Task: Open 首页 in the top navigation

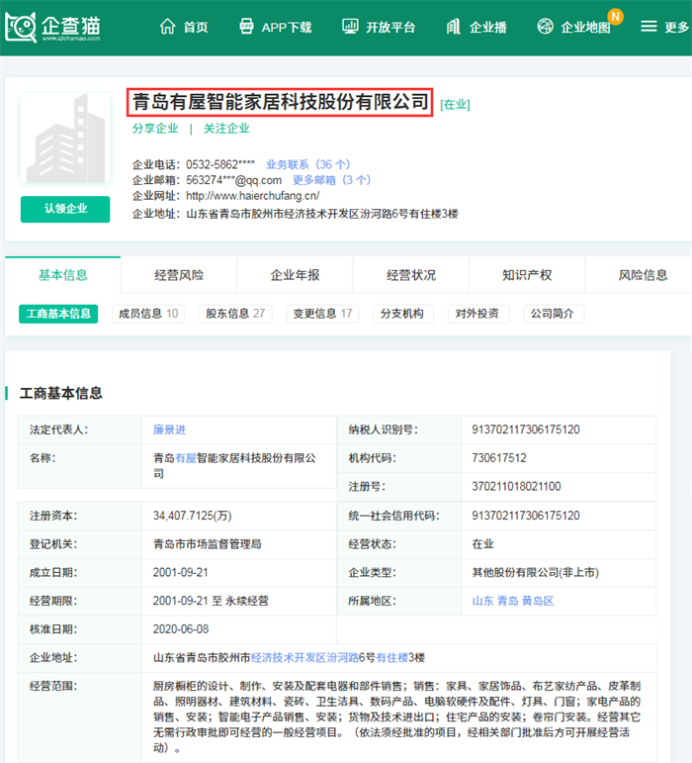Action: [x=196, y=28]
